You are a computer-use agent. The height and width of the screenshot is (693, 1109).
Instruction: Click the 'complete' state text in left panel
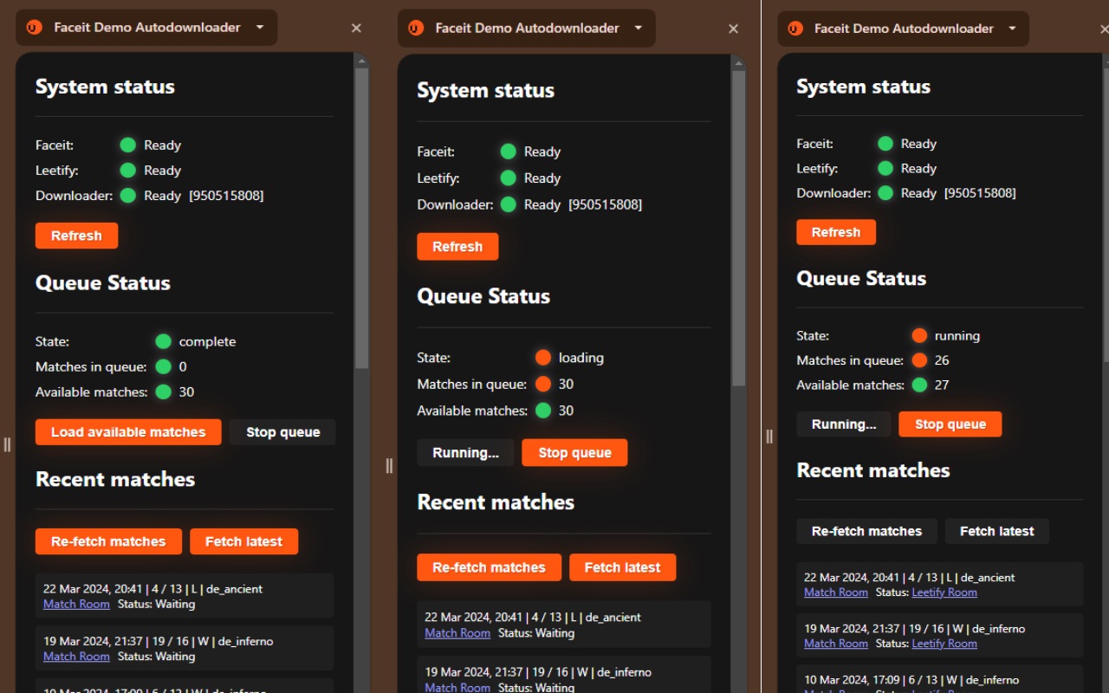[207, 341]
